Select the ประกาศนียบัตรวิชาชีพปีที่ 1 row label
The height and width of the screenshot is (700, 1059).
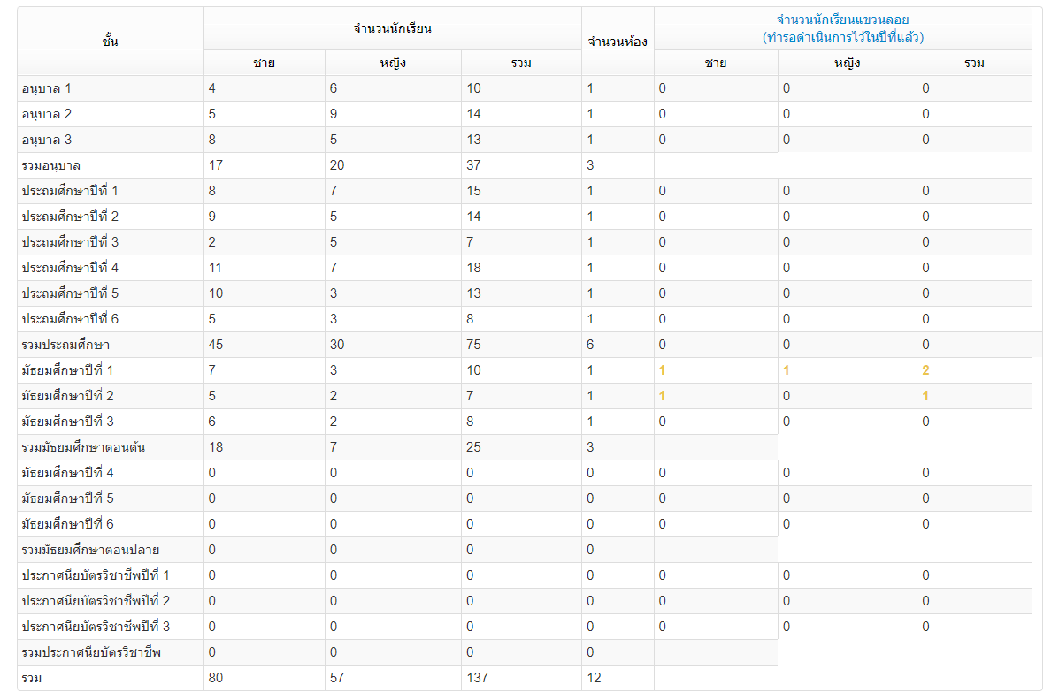[x=96, y=575]
